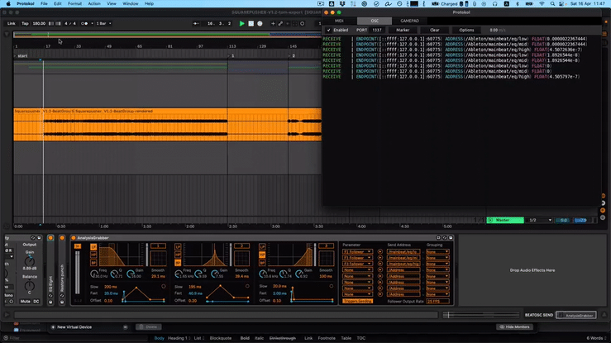This screenshot has height=343, width=611.
Task: Open Protokol Options
Action: click(x=466, y=30)
